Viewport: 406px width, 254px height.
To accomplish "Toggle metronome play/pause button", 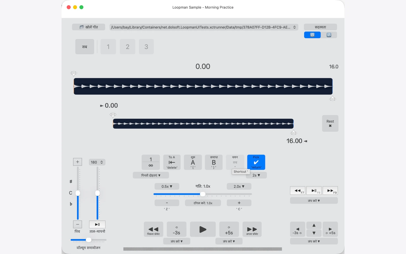I will pos(97,225).
